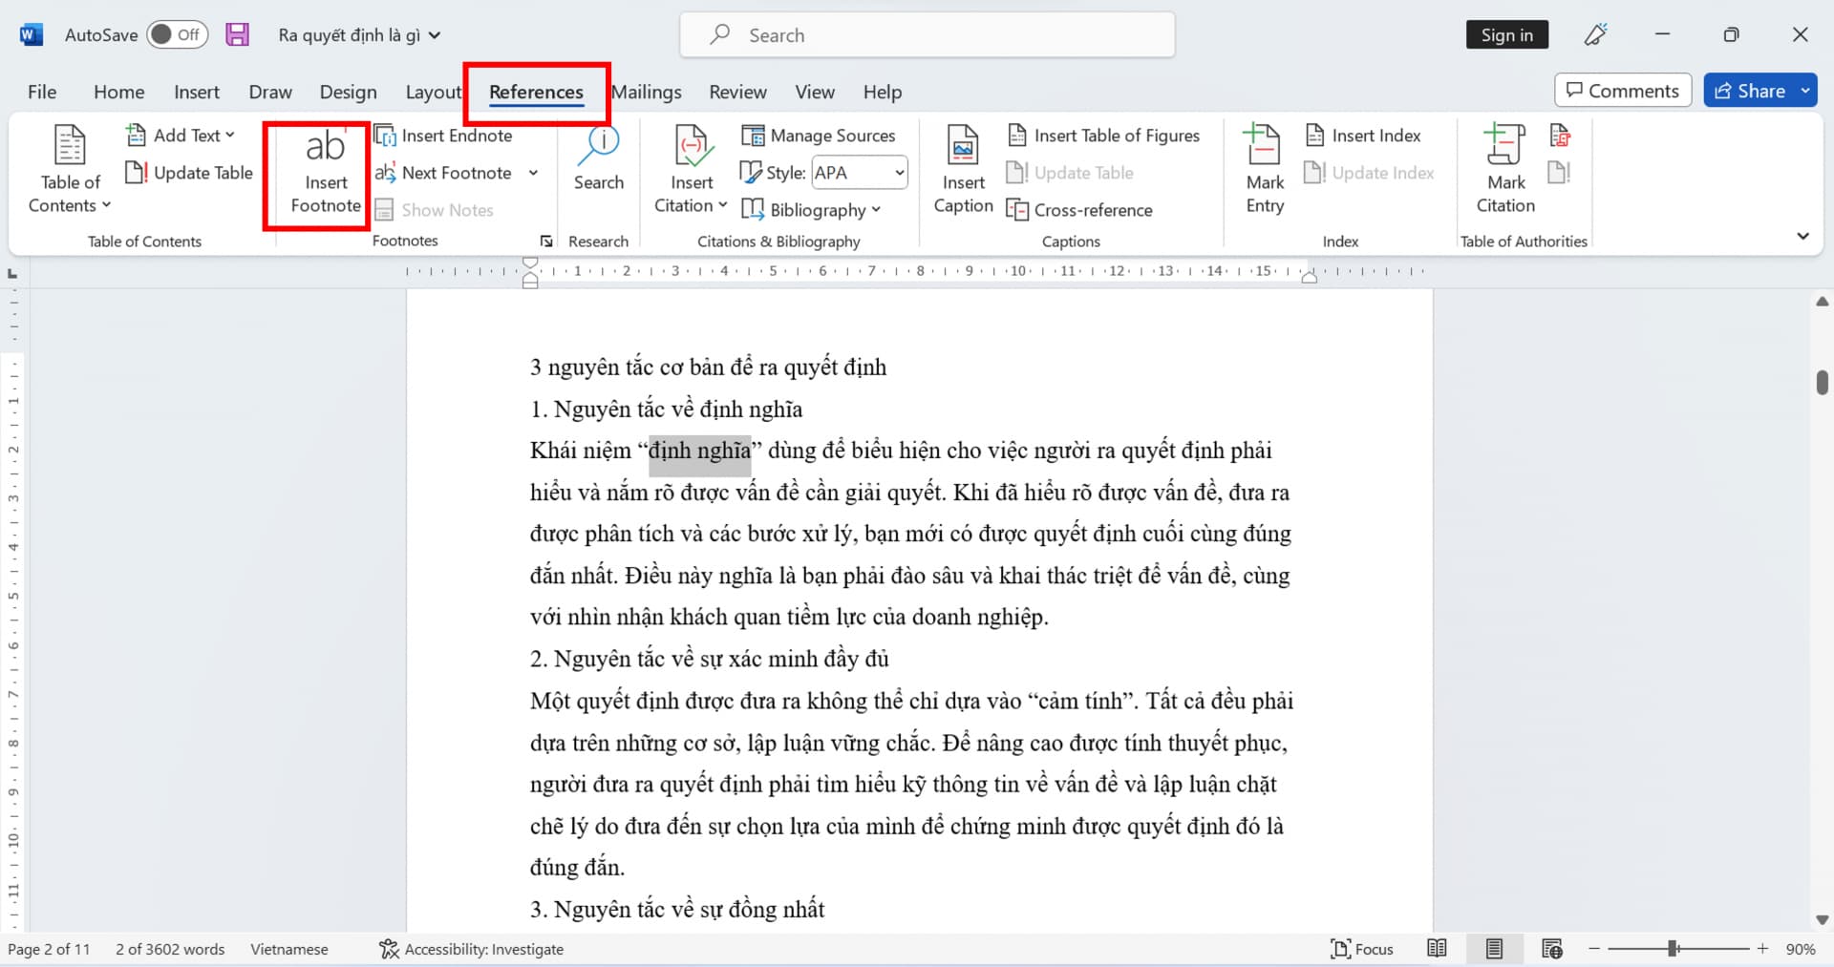Open the Comments pane button
Viewport: 1834px width, 967px height.
tap(1623, 91)
